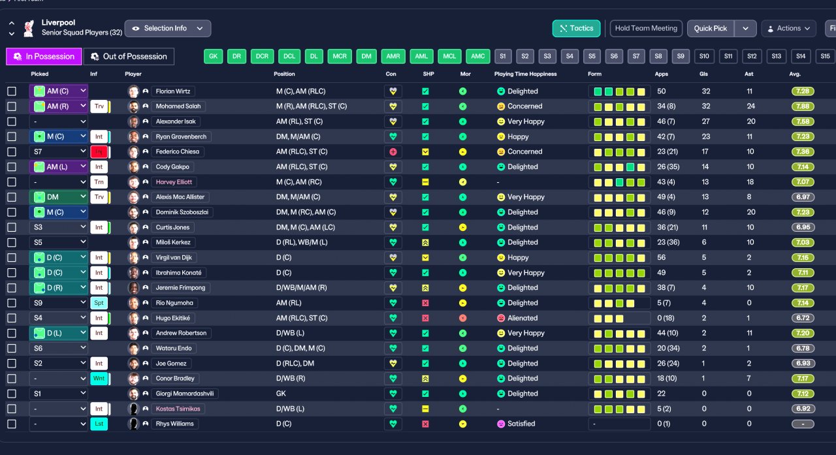Switch to the Out of Possession tab

pyautogui.click(x=129, y=56)
